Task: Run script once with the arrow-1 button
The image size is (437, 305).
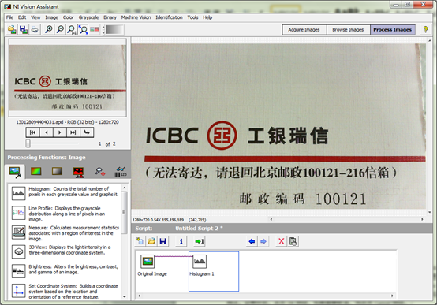Action: 200,241
